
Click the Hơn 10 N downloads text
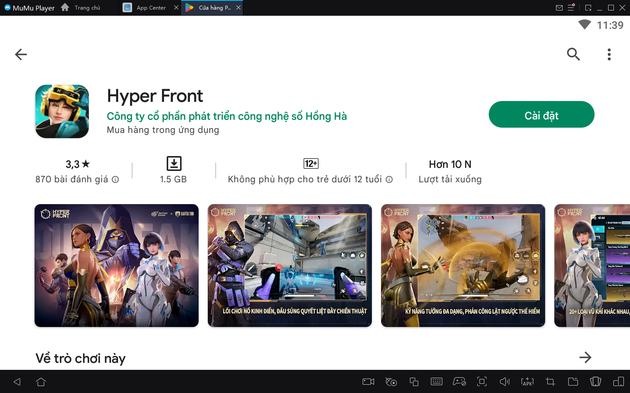[450, 164]
